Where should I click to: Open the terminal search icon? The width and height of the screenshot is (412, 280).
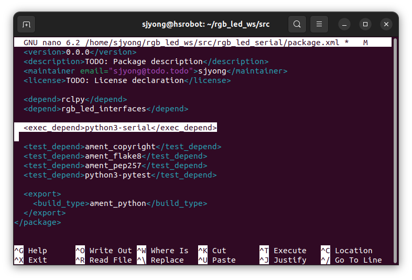(297, 24)
